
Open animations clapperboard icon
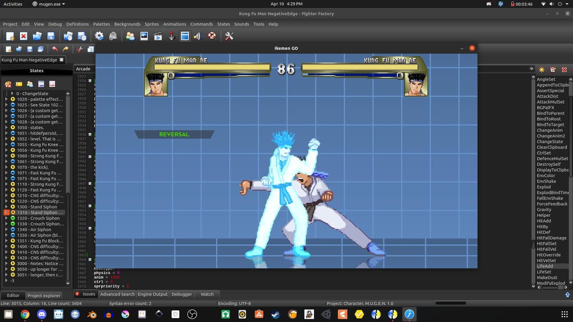(x=158, y=36)
